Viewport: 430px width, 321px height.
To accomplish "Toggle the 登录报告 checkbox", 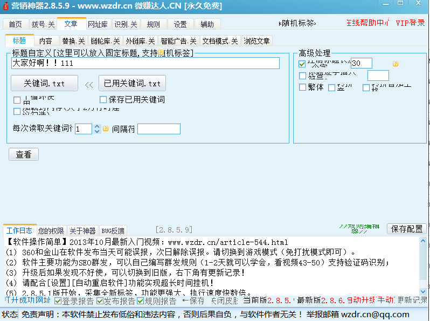I will pos(58,301).
